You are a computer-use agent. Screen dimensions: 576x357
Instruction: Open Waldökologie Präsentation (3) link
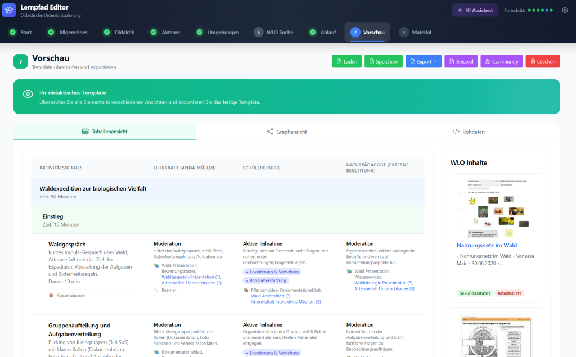384,283
